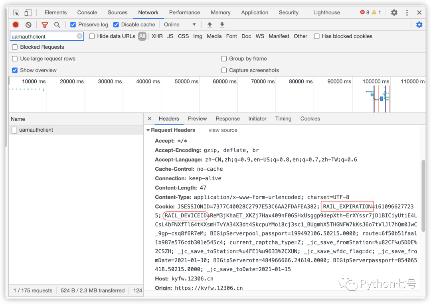Filter requests by Font
Viewport: 431px width, 304px height.
coord(231,36)
